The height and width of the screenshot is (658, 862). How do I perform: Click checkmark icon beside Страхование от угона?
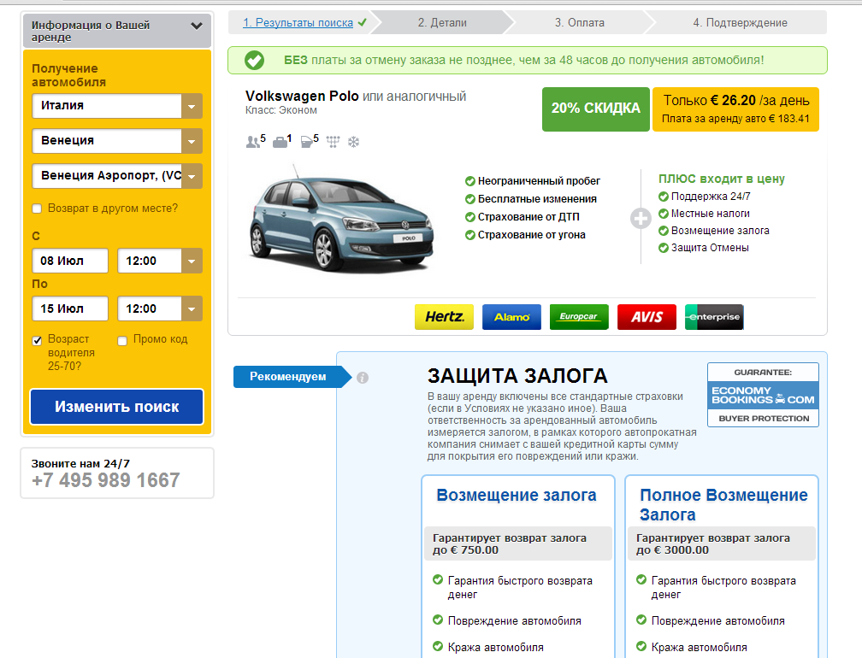pos(470,235)
